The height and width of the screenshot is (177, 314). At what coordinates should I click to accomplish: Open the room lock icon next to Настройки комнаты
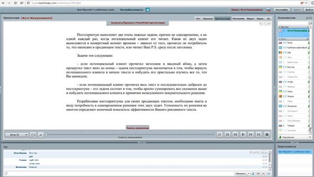148,10
